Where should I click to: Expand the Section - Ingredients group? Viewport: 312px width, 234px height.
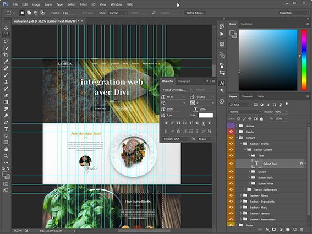coord(241,202)
